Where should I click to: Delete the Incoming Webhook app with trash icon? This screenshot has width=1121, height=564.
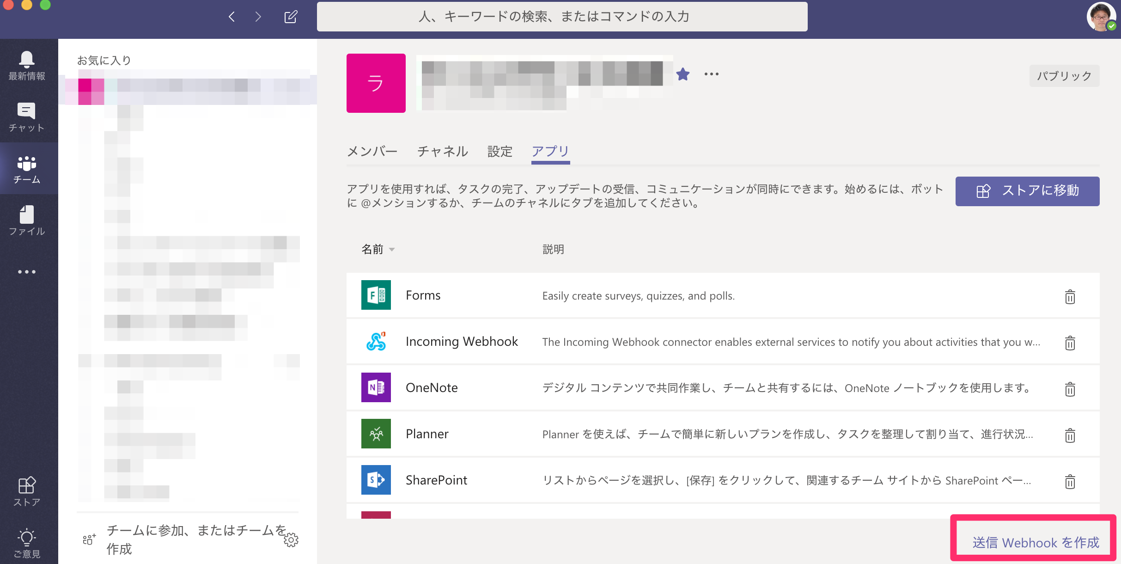pyautogui.click(x=1070, y=343)
